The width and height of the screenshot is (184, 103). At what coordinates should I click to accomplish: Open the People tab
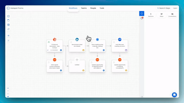93,8
